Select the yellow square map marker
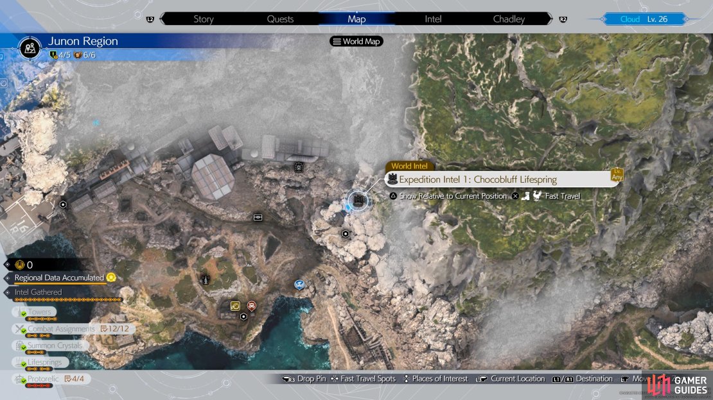 click(x=235, y=306)
